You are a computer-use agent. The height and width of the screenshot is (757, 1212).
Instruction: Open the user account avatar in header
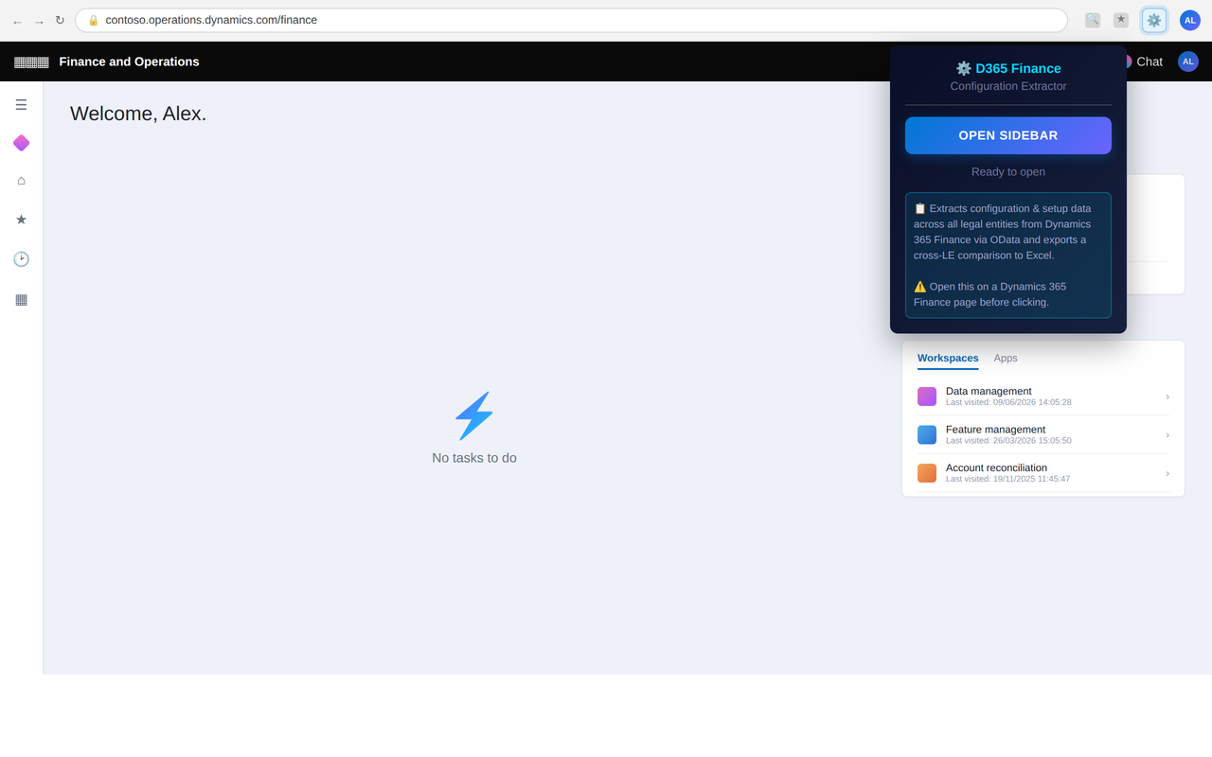coord(1188,62)
